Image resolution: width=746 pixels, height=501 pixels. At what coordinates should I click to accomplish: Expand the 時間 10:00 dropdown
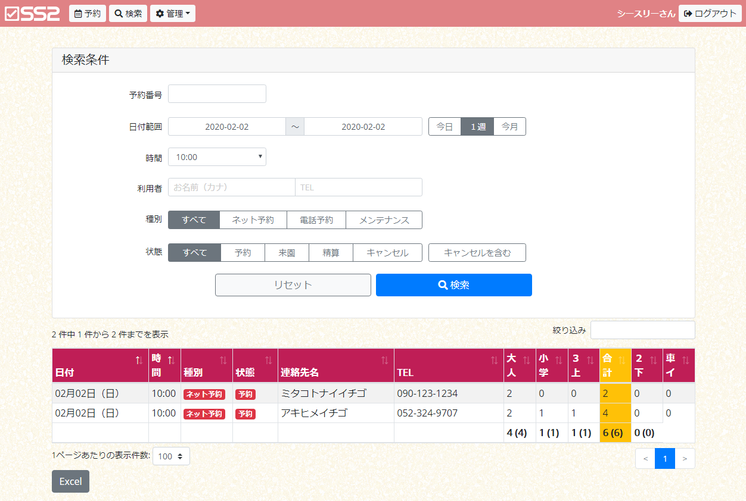click(217, 157)
